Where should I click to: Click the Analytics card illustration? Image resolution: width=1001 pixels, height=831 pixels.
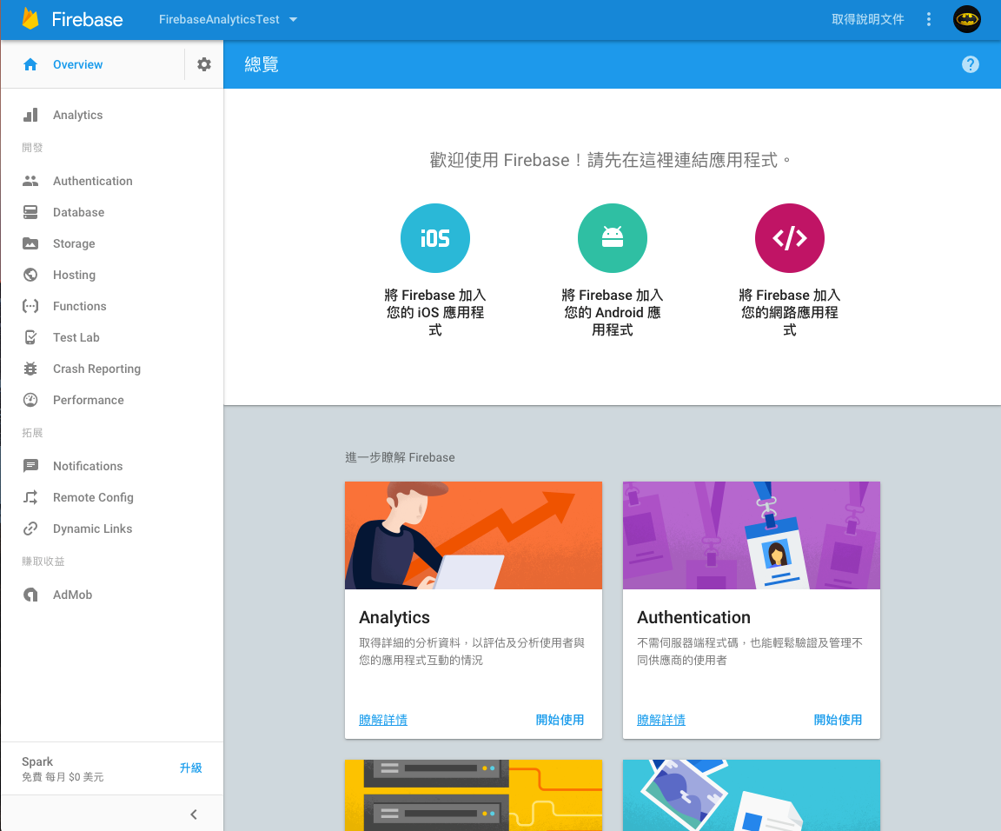[473, 535]
